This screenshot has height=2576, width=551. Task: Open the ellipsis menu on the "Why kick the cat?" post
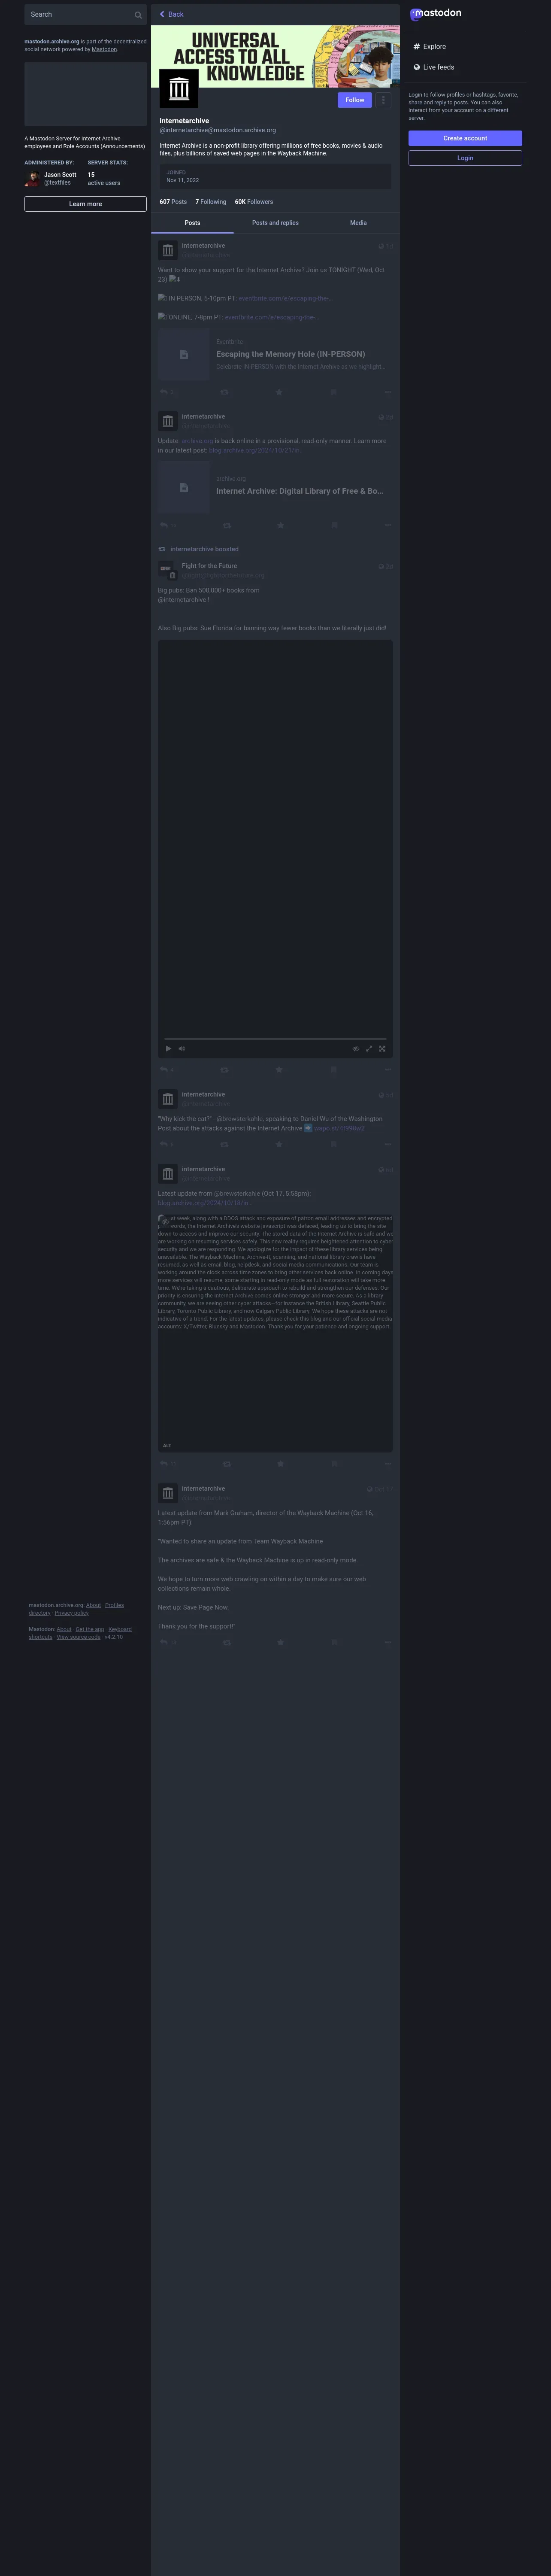(x=387, y=1144)
